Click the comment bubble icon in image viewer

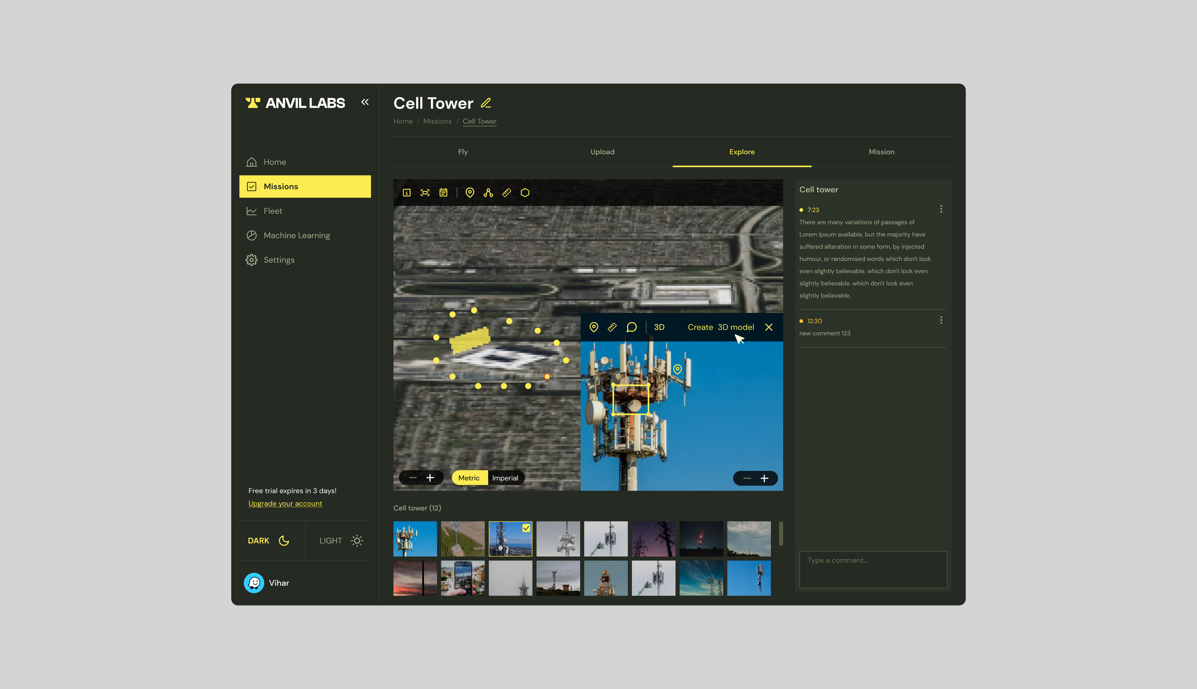point(631,327)
